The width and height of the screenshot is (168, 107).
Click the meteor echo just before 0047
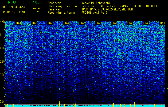(113, 89)
